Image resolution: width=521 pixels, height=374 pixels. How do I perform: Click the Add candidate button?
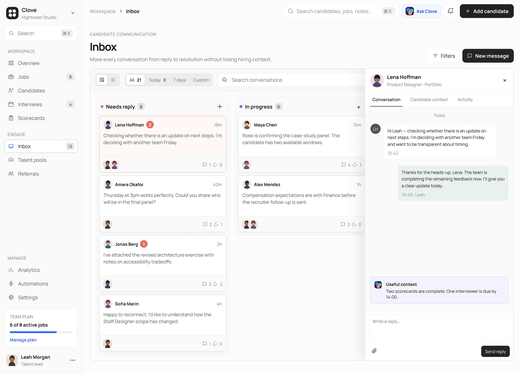tap(486, 11)
